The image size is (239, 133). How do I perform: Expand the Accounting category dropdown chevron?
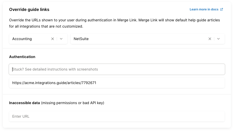(61, 39)
